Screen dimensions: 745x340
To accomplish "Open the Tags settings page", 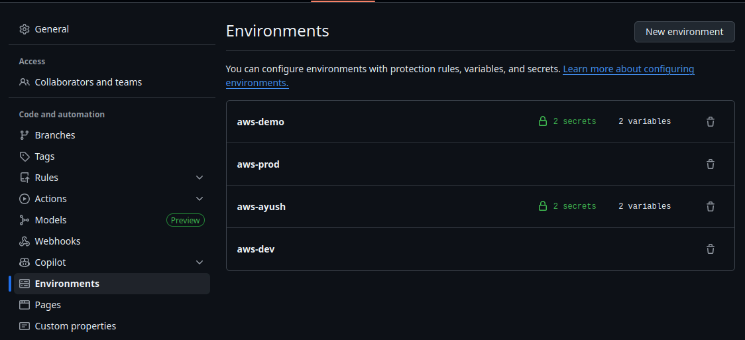I will (x=44, y=156).
